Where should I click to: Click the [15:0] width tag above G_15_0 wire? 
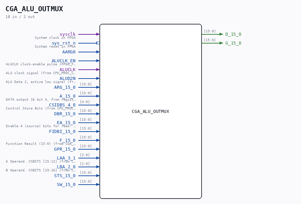[x=210, y=40]
